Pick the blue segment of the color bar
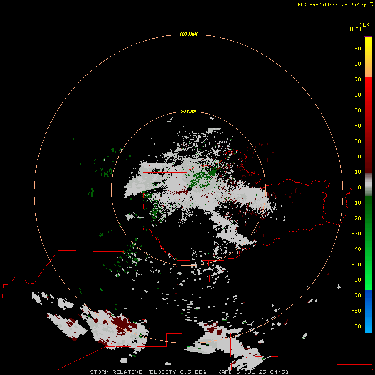The height and width of the screenshot is (375, 375). [x=368, y=311]
